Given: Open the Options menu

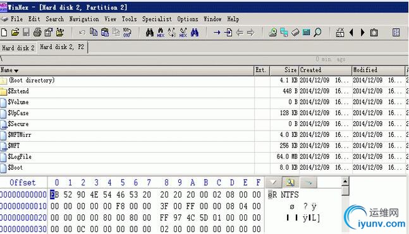Looking at the screenshot, I should pos(188,19).
